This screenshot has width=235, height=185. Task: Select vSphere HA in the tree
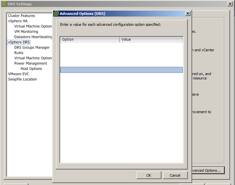(x=18, y=21)
